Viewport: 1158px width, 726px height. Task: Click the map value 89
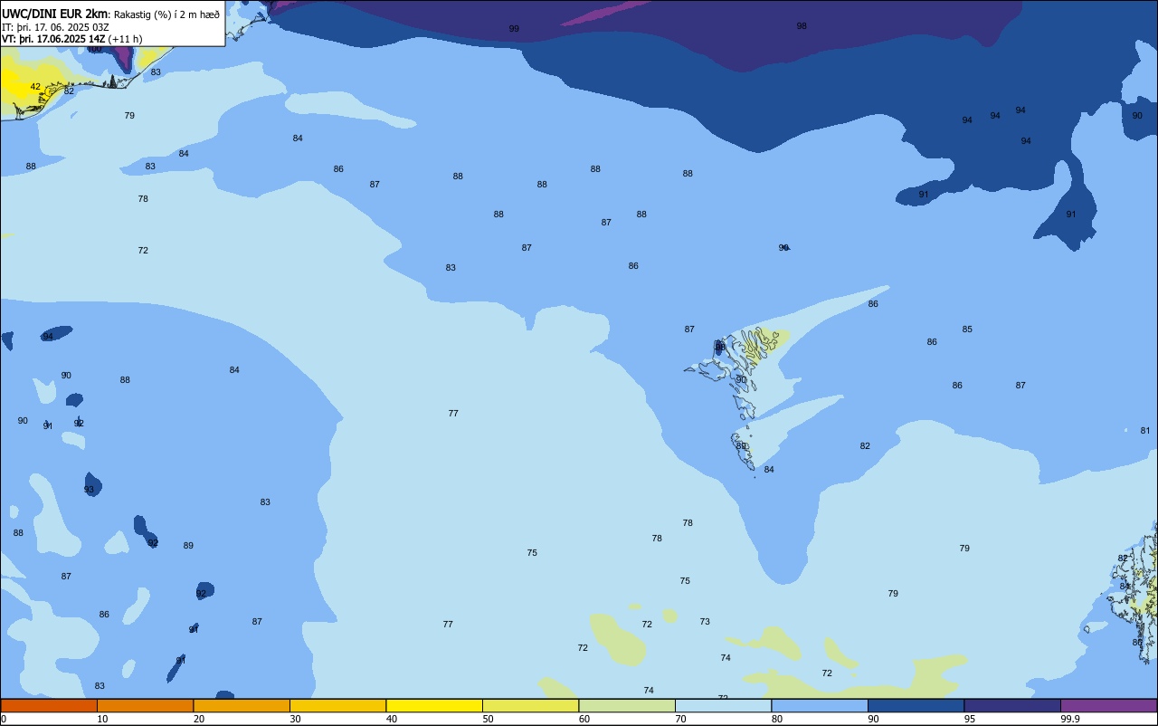pyautogui.click(x=188, y=546)
